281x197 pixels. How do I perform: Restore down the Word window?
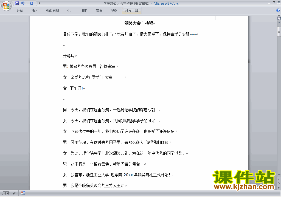(274, 2)
